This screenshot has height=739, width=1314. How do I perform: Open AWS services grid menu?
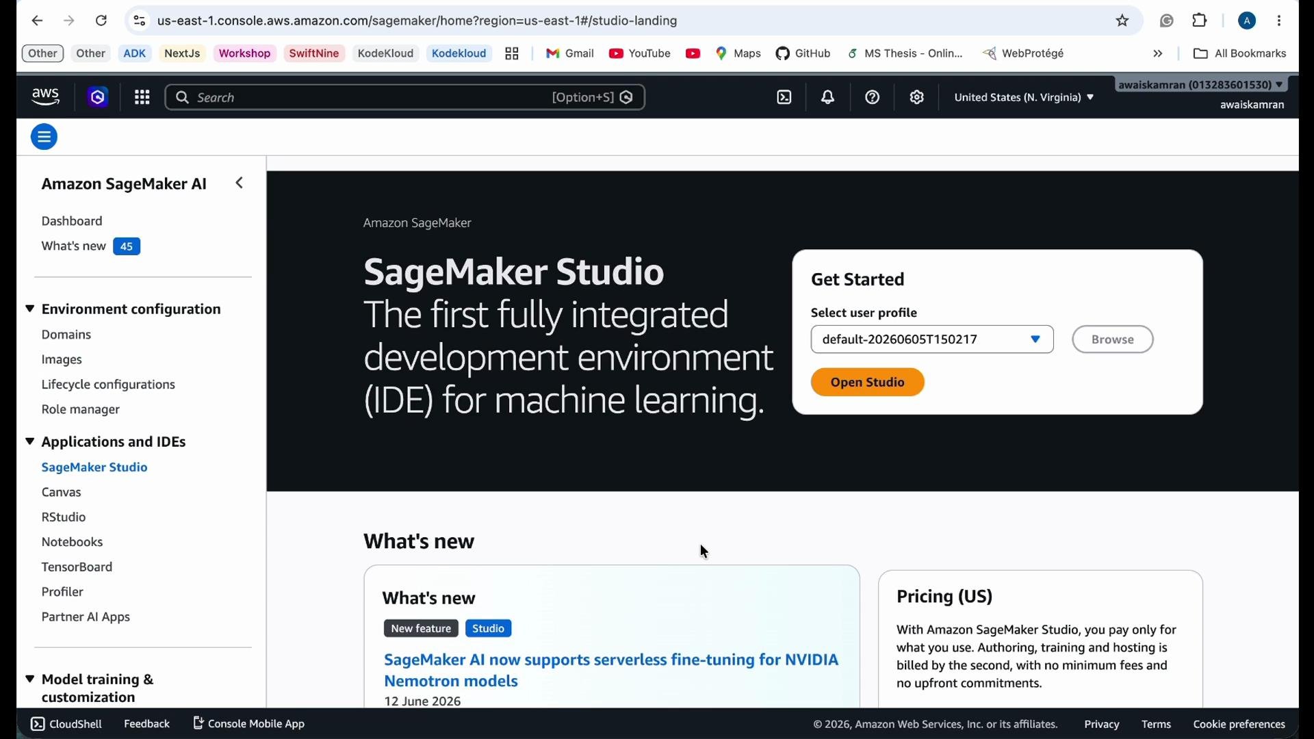[142, 98]
